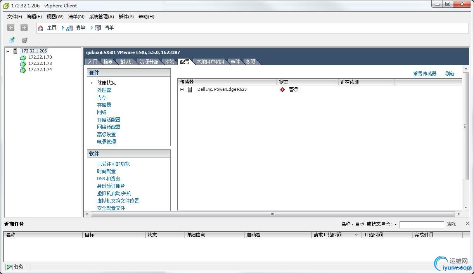The width and height of the screenshot is (474, 274).
Task: Click the vSphere Client title bar icon
Action: (x=6, y=5)
